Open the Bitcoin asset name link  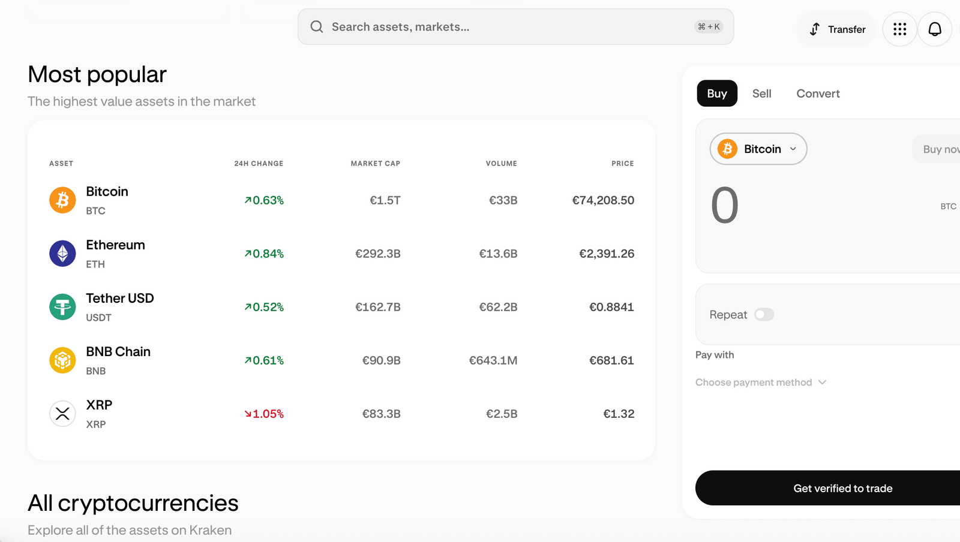click(107, 191)
